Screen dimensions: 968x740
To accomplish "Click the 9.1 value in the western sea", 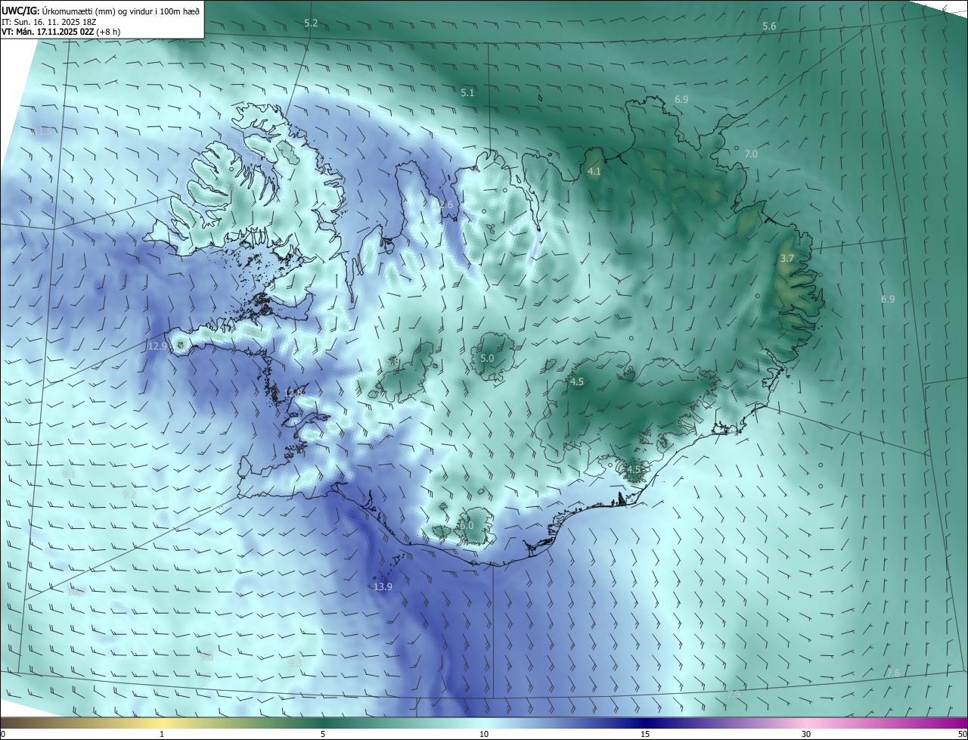I will point(69,474).
